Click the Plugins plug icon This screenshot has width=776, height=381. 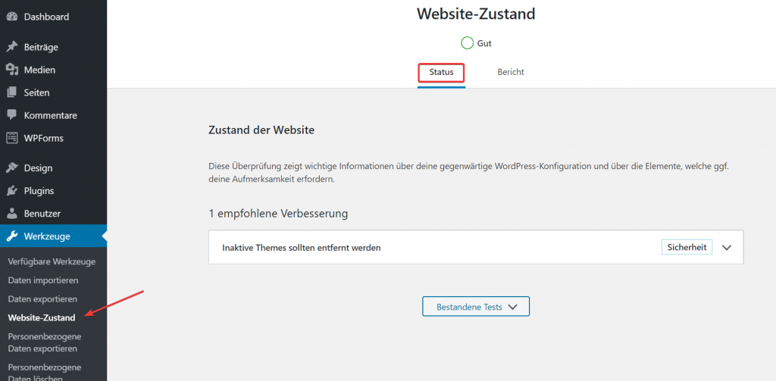click(12, 191)
